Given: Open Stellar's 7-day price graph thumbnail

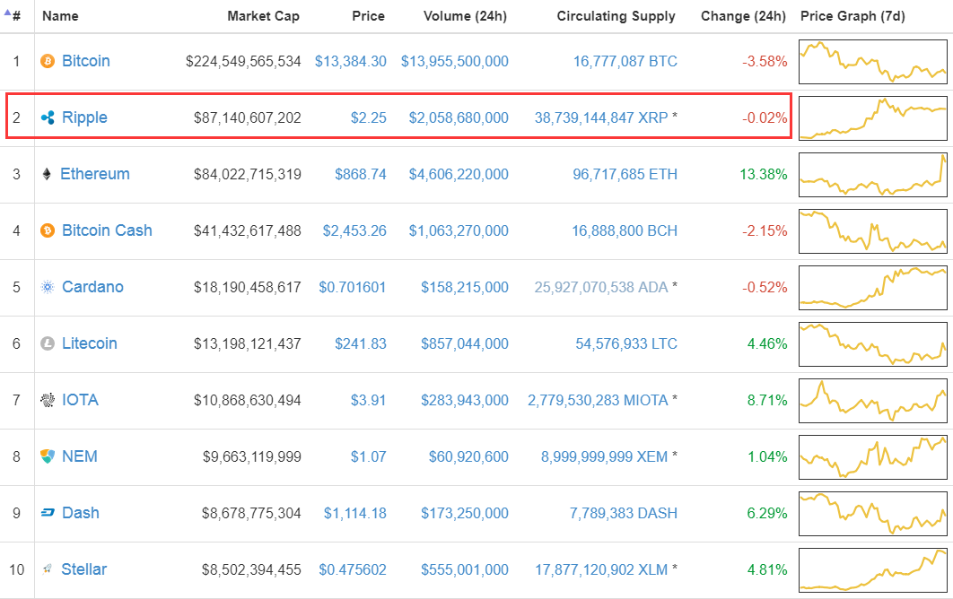Looking at the screenshot, I should tap(873, 569).
